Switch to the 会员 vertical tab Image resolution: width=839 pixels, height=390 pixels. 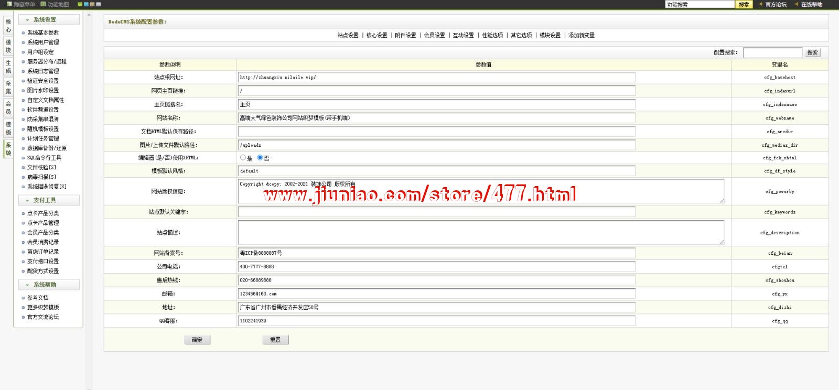(8, 107)
